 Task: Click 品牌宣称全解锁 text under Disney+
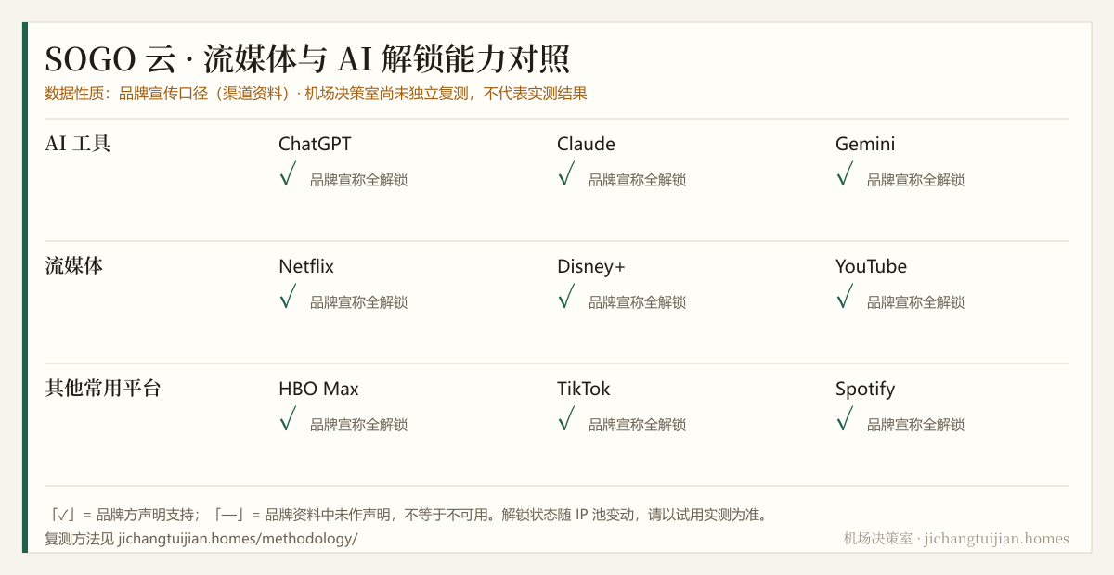[x=637, y=302]
